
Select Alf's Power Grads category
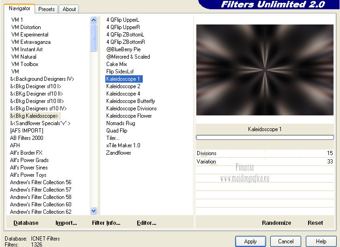[x=29, y=160]
